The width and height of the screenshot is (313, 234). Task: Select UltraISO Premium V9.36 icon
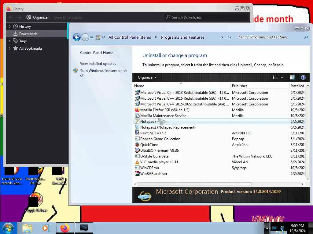tap(137, 150)
